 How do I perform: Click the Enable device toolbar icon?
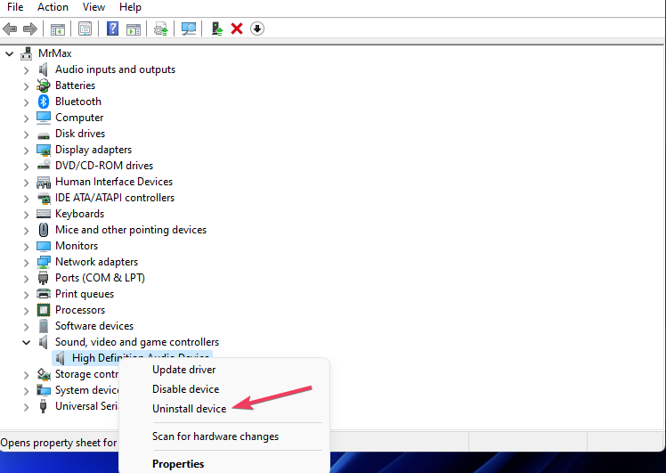pyautogui.click(x=217, y=29)
